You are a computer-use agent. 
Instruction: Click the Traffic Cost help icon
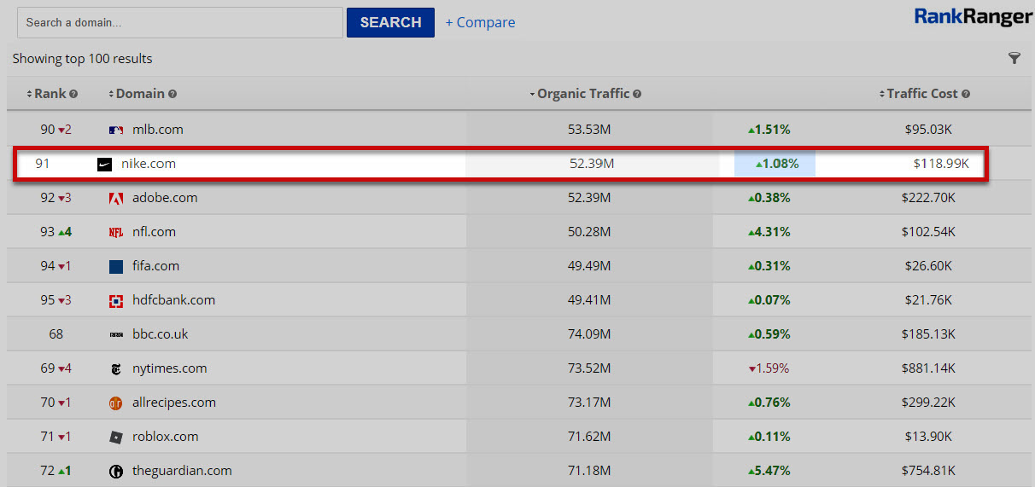point(966,94)
